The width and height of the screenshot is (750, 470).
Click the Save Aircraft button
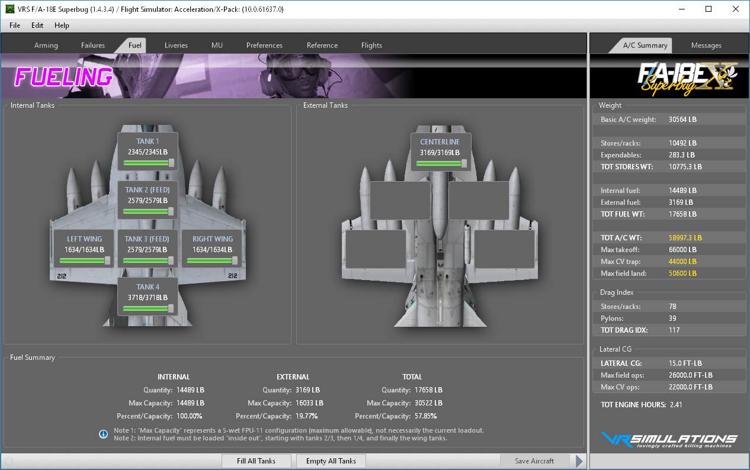point(534,461)
